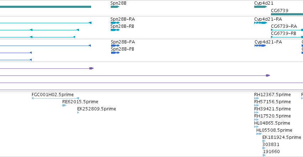Click the Cyp4d21-PA protein feature
The image size is (303, 157).
click(260, 46)
